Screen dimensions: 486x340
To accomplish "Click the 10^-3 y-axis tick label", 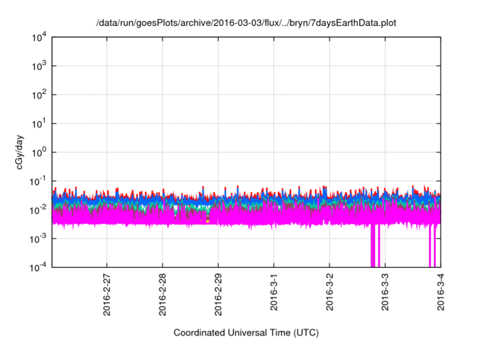I will pyautogui.click(x=38, y=239).
